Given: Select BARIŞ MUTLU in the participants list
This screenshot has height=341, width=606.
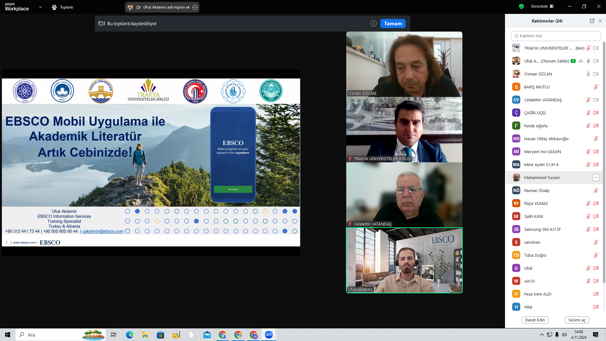Looking at the screenshot, I should tap(537, 87).
